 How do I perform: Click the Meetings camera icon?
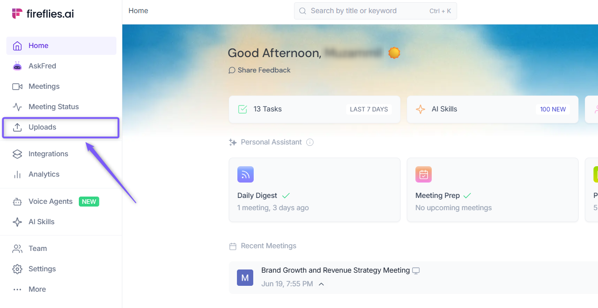(17, 87)
